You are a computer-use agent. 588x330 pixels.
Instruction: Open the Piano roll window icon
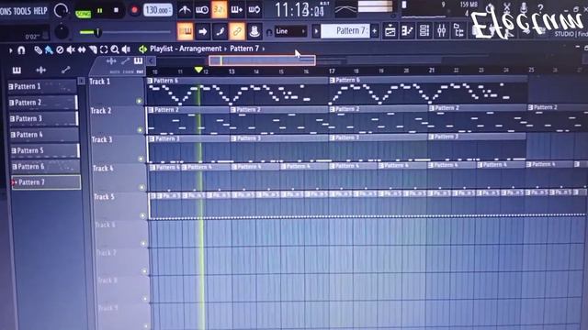tap(408, 31)
